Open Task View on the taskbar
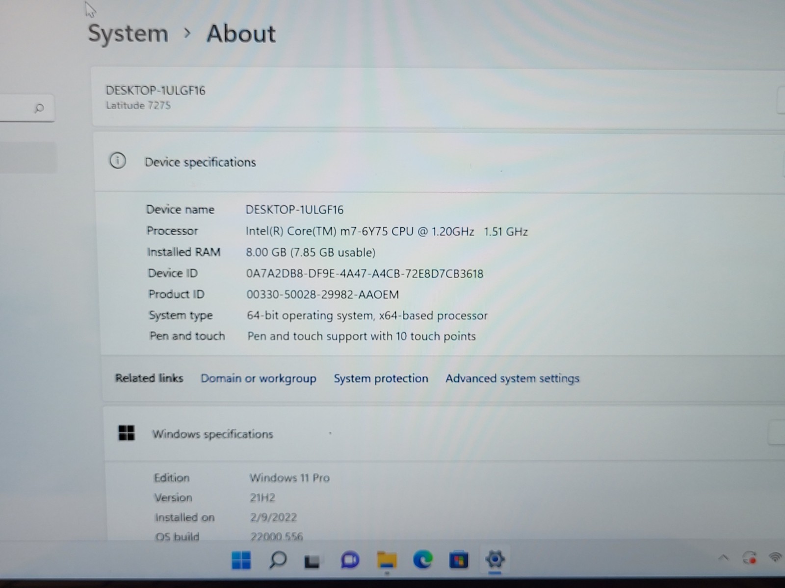Screen dimensions: 785x588 click(312, 561)
